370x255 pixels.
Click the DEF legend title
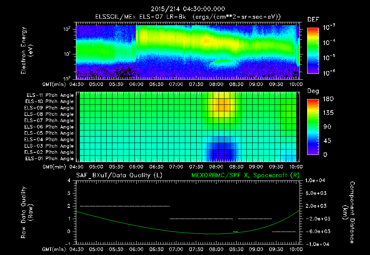[x=313, y=20]
